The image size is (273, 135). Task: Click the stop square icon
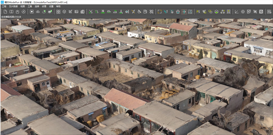point(32,12)
